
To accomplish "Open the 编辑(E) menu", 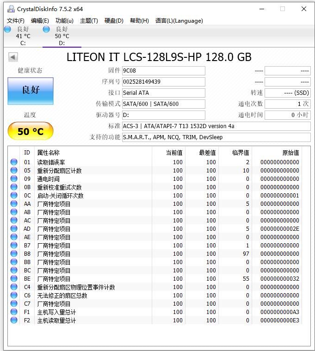I will tap(40, 21).
